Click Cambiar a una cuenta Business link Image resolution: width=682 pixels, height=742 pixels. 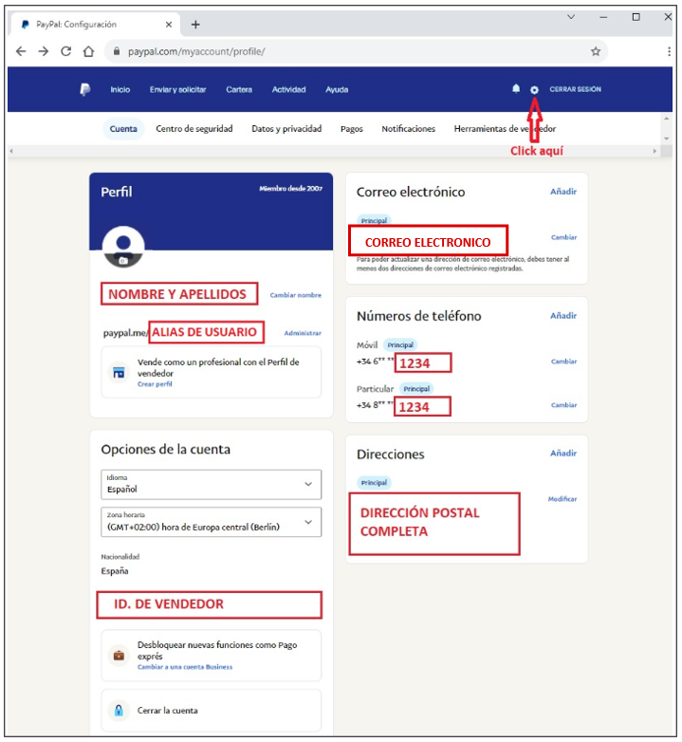pos(185,667)
